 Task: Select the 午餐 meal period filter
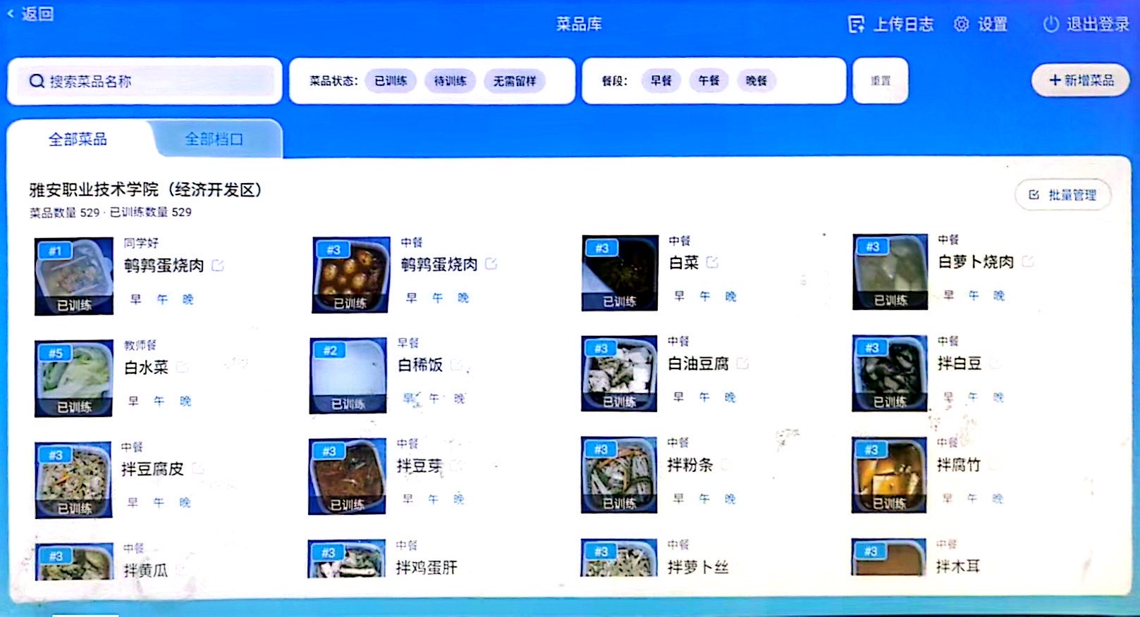[709, 81]
